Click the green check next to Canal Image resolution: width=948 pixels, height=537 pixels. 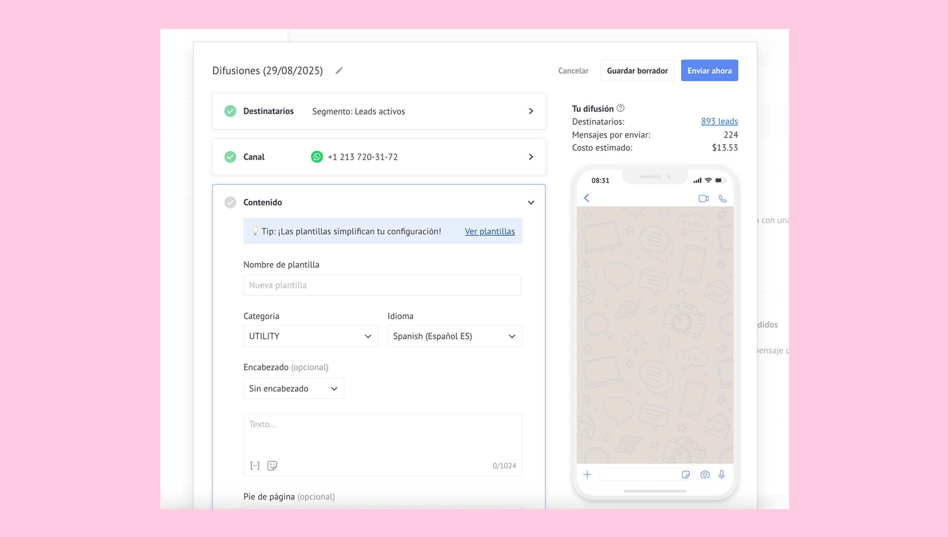230,157
